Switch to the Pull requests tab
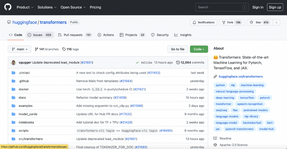 pos(75,35)
